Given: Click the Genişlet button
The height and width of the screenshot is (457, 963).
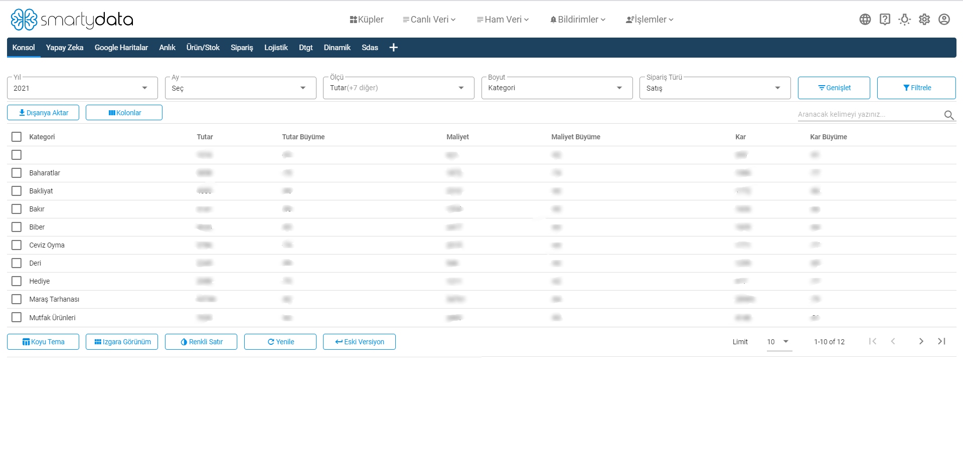Looking at the screenshot, I should tap(834, 88).
